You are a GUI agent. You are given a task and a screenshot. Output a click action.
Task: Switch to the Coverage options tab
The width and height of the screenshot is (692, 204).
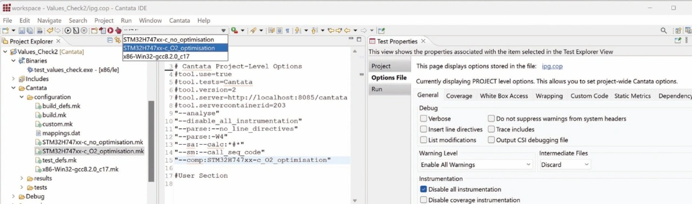[459, 96]
